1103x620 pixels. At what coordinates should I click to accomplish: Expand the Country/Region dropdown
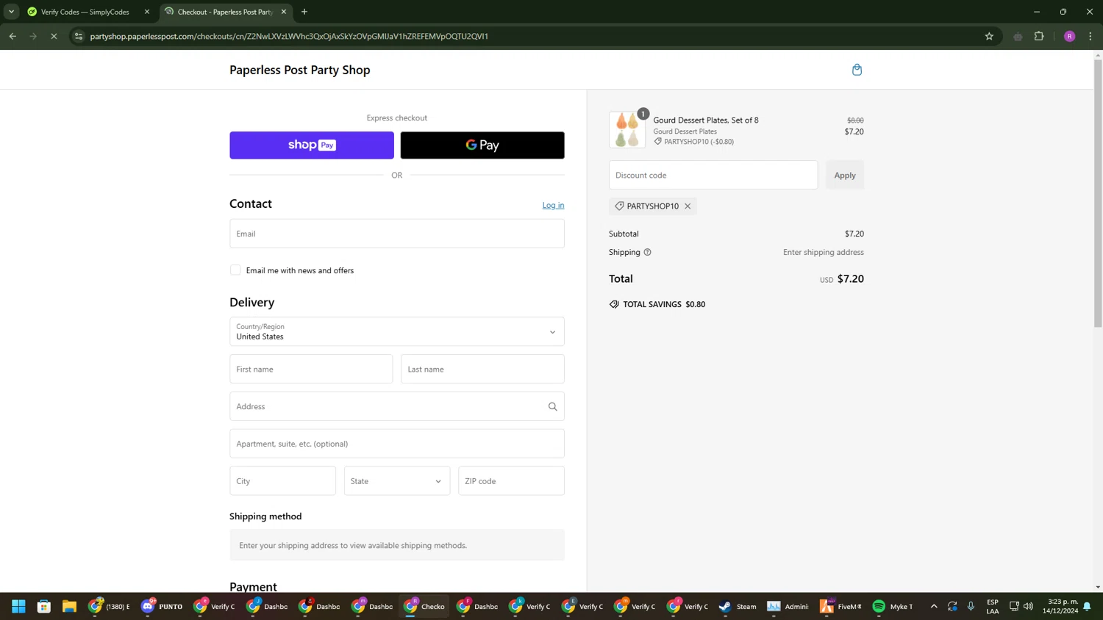pyautogui.click(x=397, y=332)
